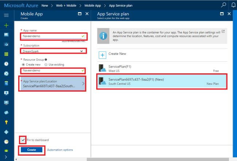
Task: Click the blue info icon in plan description
Action: click(103, 36)
